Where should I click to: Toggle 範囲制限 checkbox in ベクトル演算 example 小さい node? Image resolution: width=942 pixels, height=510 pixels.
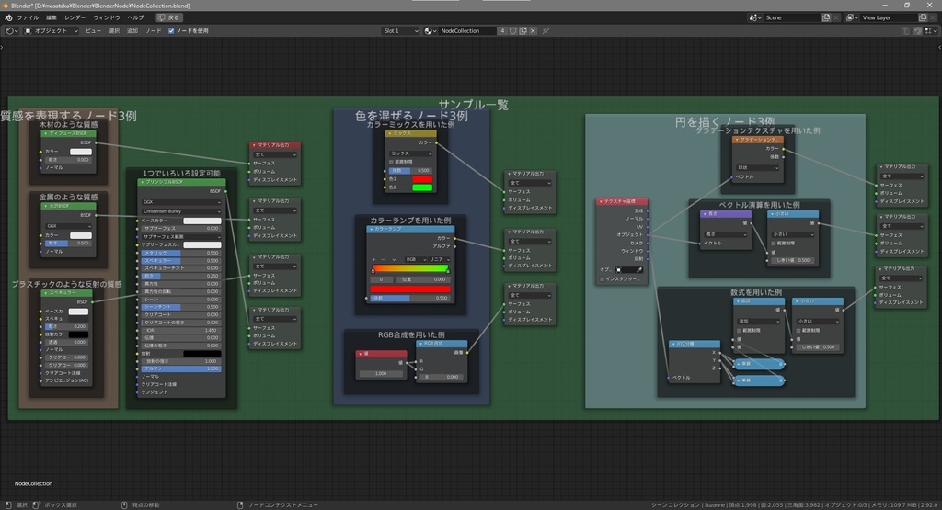774,243
